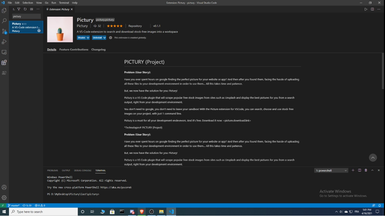Image resolution: width=385 pixels, height=216 pixels.
Task: Click the remote window status bar icon
Action: (3, 205)
